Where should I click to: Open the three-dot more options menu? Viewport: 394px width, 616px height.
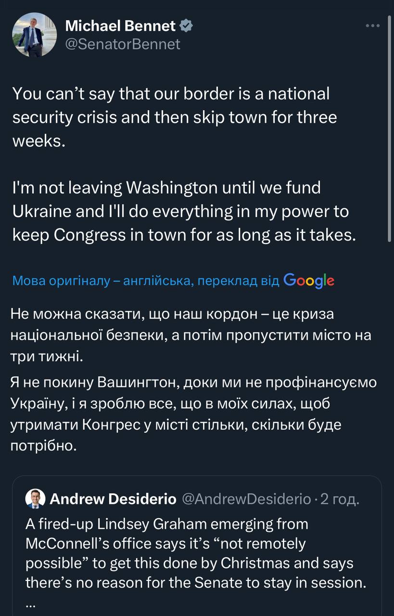(x=373, y=26)
